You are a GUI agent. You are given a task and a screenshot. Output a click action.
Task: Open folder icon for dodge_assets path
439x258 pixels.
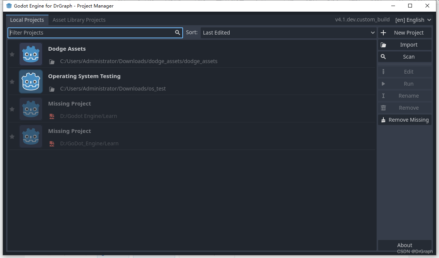52,62
